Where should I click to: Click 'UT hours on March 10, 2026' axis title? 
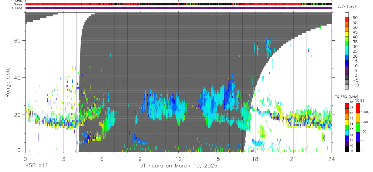178,166
